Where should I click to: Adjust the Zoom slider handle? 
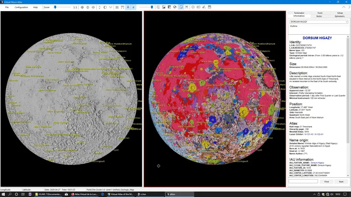(x=55, y=7)
